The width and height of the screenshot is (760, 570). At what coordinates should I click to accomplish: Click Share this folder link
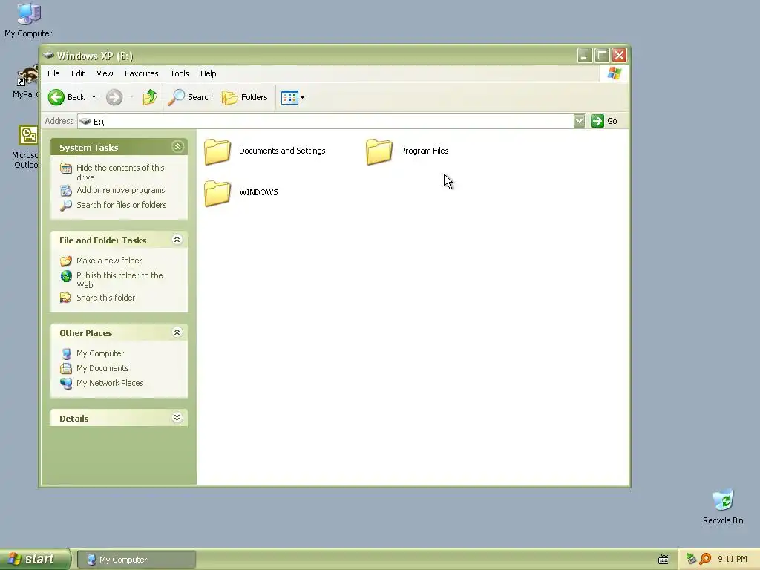click(x=105, y=298)
